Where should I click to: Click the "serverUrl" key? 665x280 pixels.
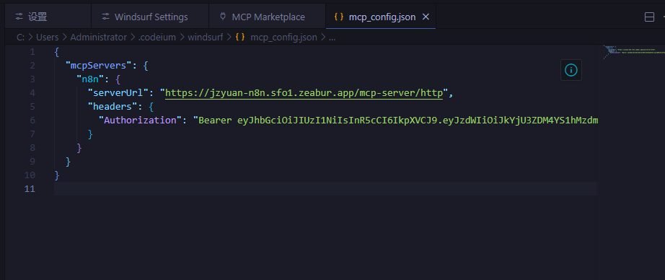(118, 93)
